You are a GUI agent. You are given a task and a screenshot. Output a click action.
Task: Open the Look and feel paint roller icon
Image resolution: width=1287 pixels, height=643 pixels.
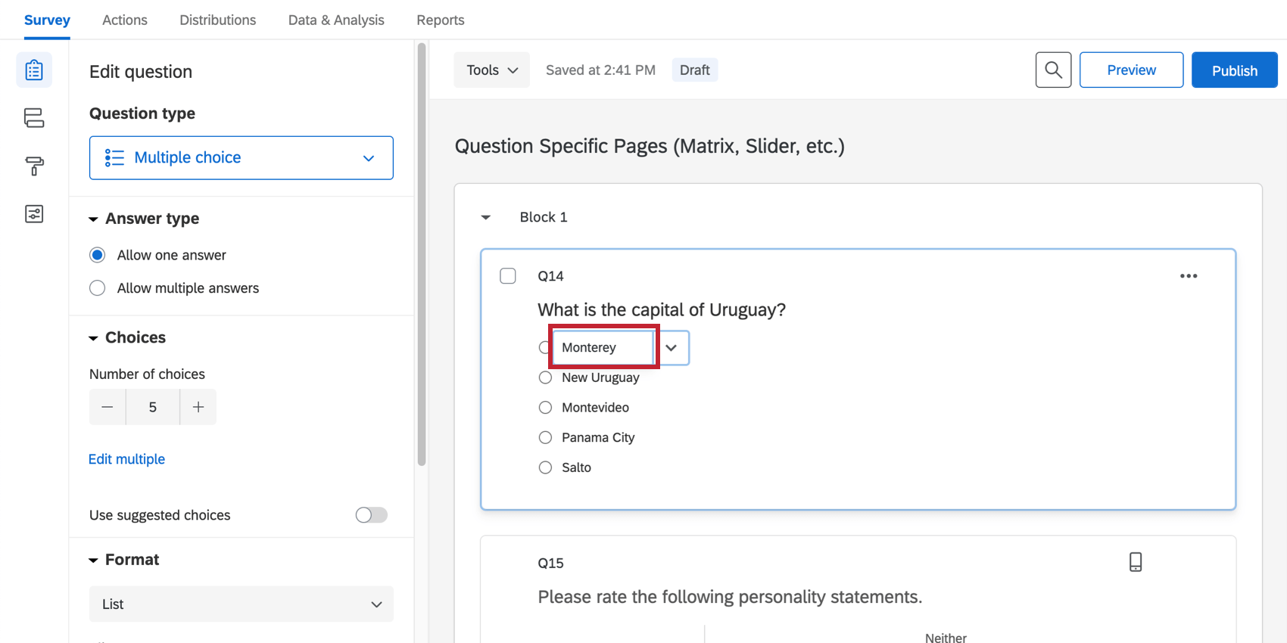[34, 166]
